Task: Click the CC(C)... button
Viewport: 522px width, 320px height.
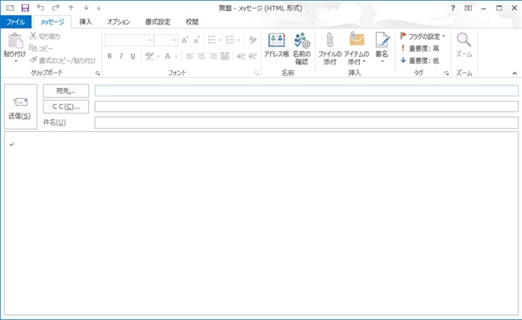Action: (x=66, y=107)
